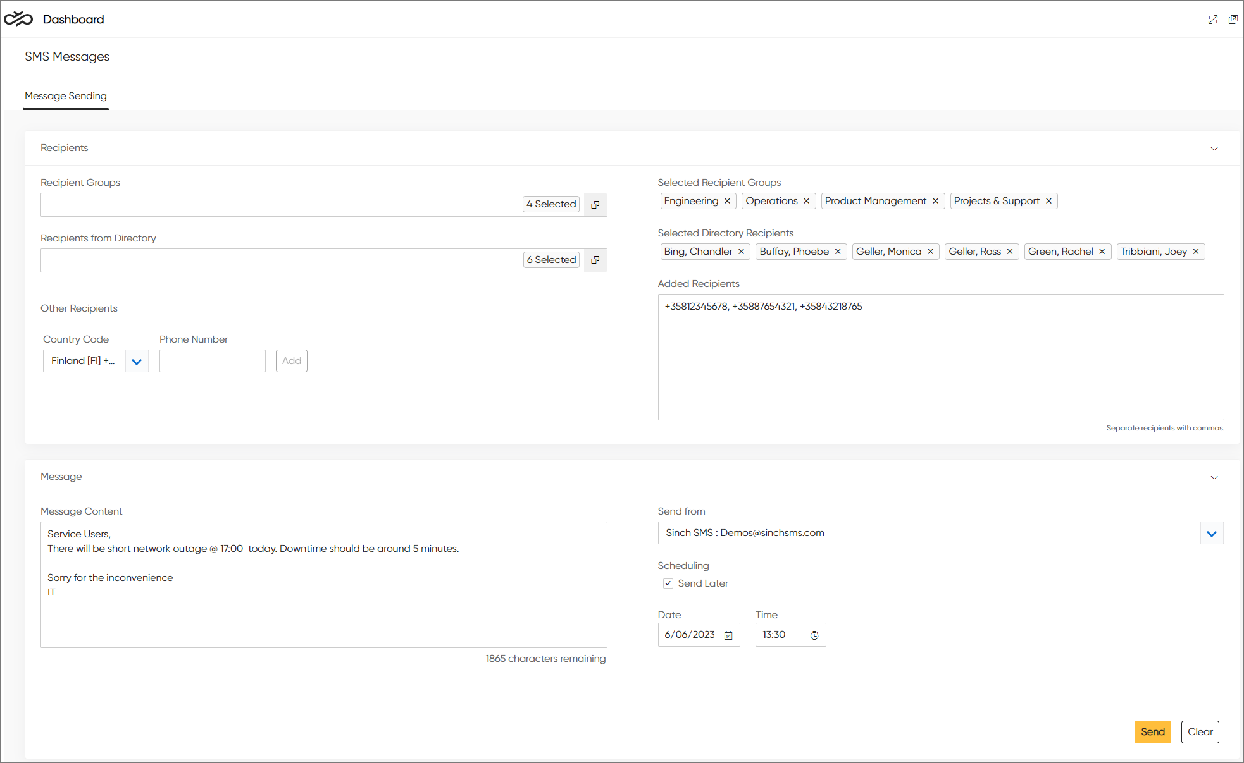Screen dimensions: 1244x763
Task: Remove Bing, Chandler recipient tag
Action: point(742,252)
